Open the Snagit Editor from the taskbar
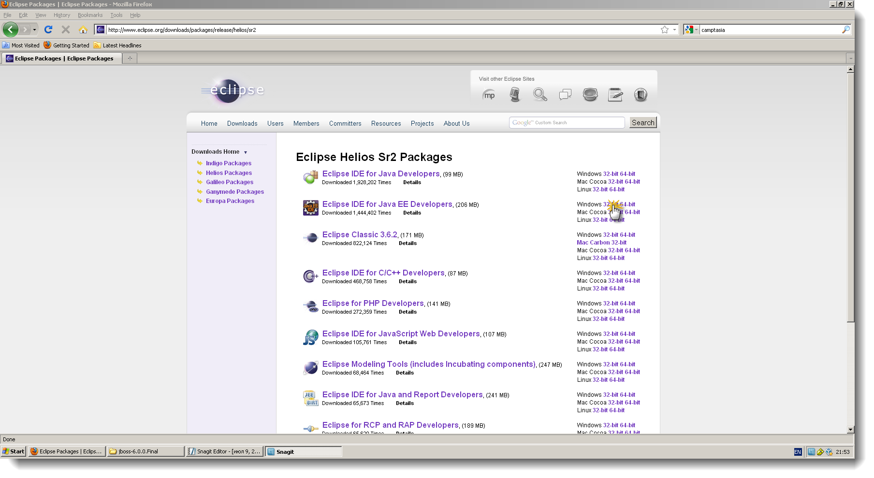This screenshot has width=874, height=478. 224,451
